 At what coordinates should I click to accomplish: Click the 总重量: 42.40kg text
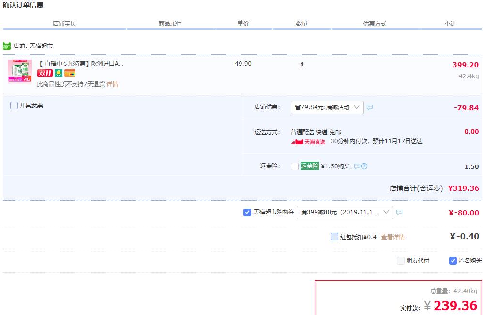tap(454, 291)
